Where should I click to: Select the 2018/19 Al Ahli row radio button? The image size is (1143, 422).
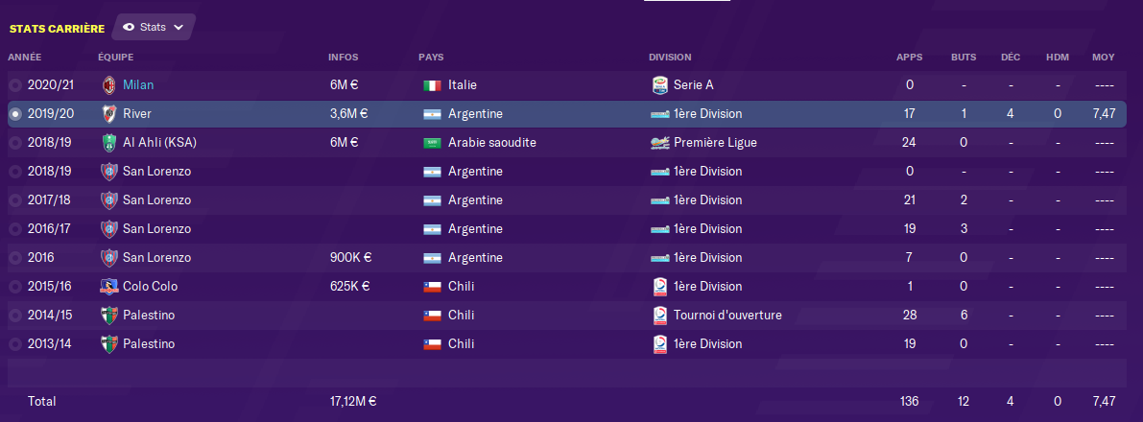point(14,143)
